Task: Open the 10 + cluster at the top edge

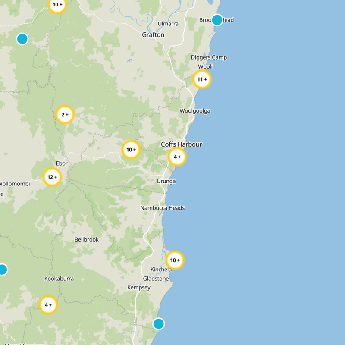Action: (57, 5)
